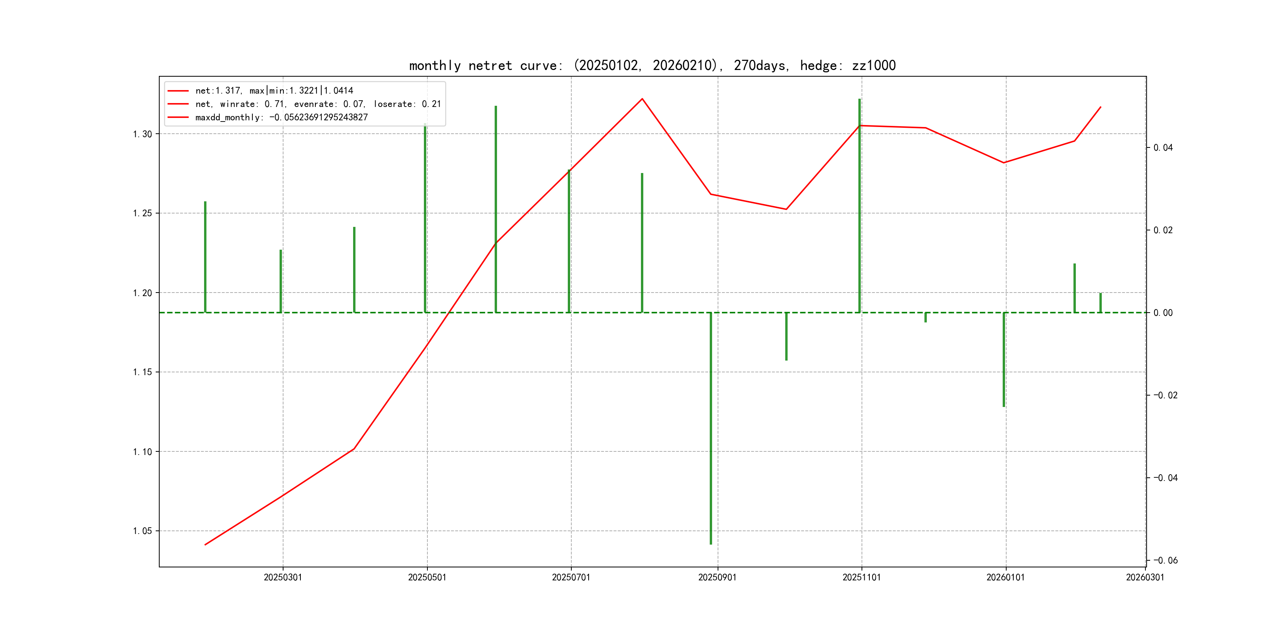Click red line swatch beside maxdd_monthly
The height and width of the screenshot is (637, 1274).
click(x=178, y=117)
